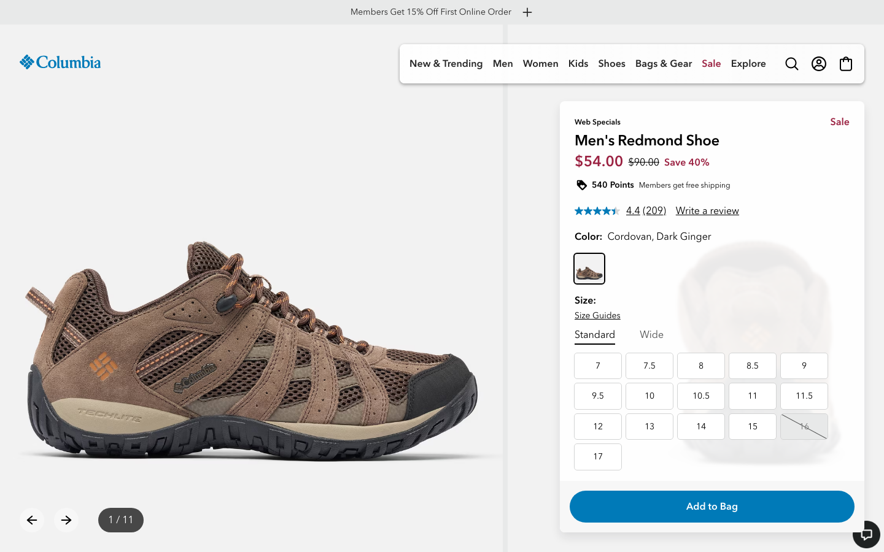Select the Cordovan, Dark Ginger color swatch
This screenshot has width=884, height=552.
(x=589, y=269)
